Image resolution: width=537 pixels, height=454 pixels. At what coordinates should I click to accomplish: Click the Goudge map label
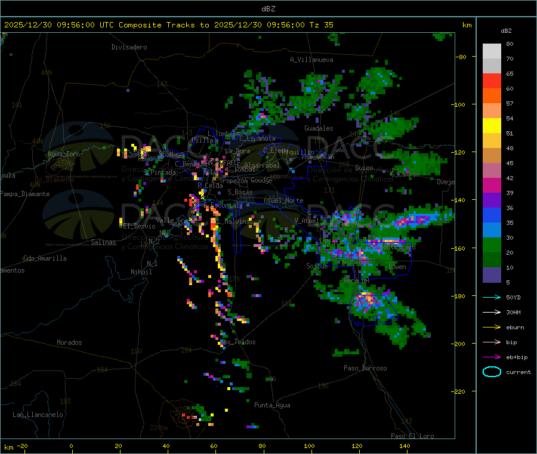261,180
